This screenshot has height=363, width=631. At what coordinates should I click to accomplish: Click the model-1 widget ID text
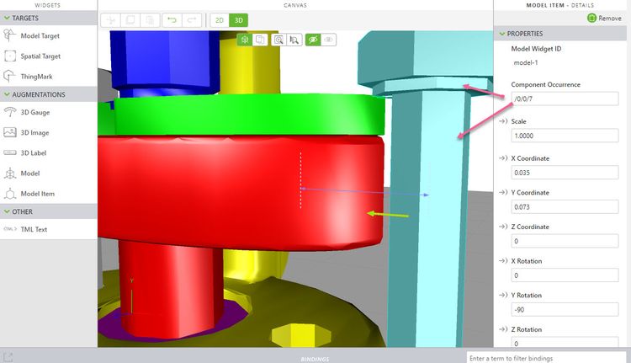click(526, 63)
